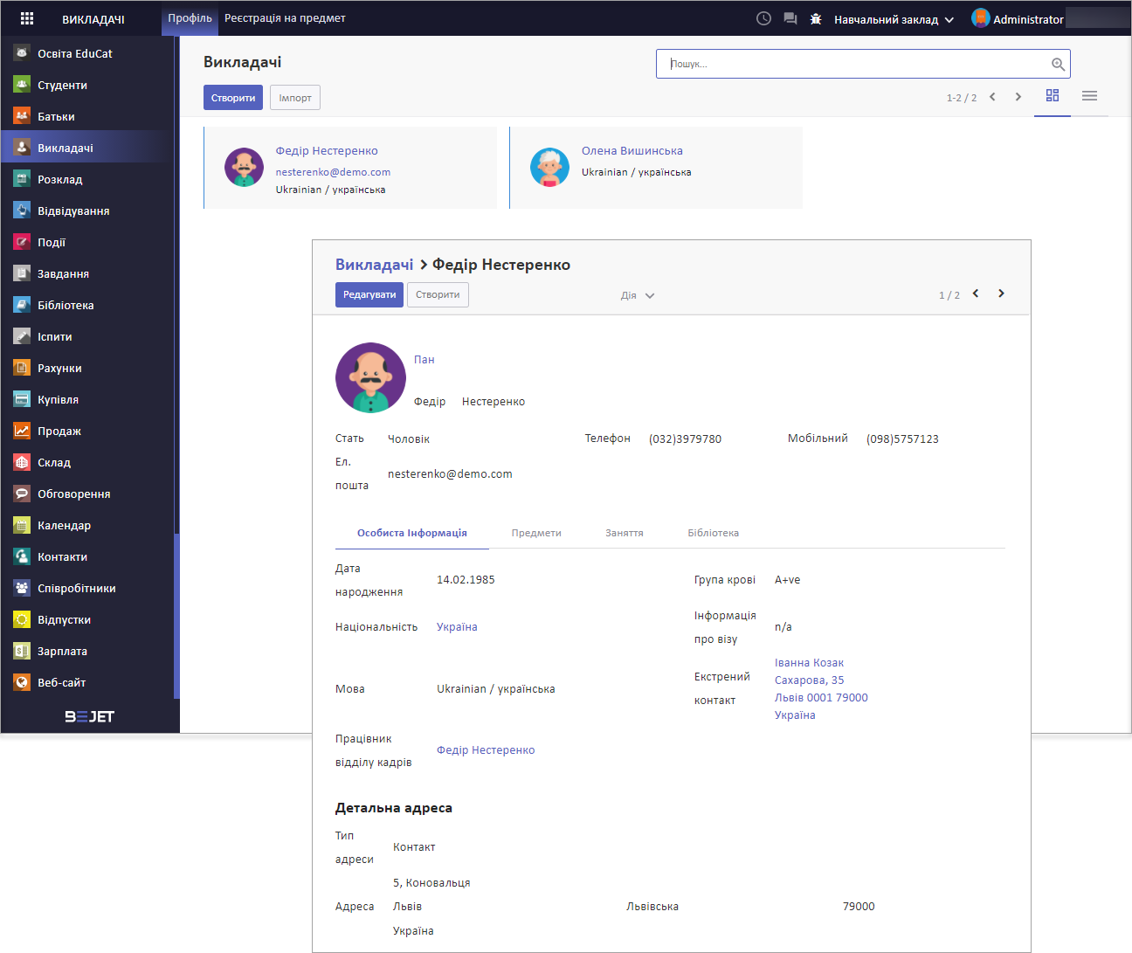
Task: Click the Пан title link
Action: pos(424,360)
